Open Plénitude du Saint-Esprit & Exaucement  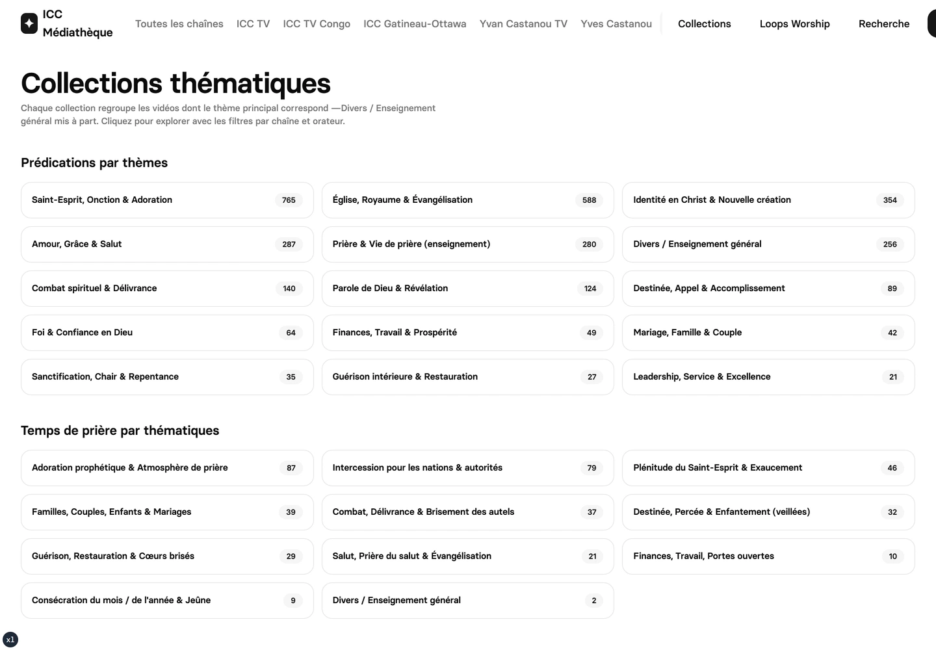(768, 468)
